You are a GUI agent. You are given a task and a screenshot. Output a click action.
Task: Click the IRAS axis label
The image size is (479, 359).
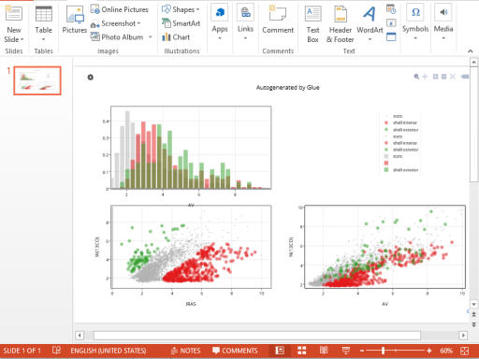pyautogui.click(x=191, y=304)
